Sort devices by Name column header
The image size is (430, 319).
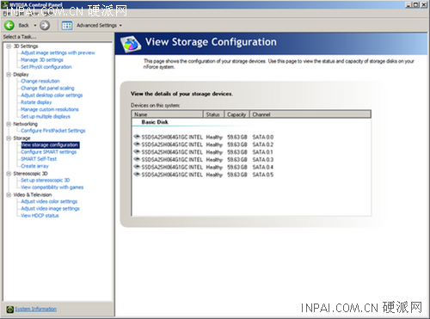coord(168,114)
